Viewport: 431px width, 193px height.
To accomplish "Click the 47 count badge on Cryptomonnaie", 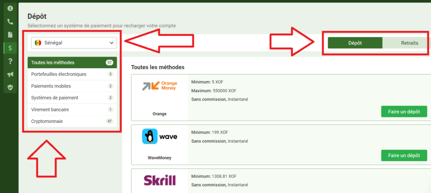I will pos(109,121).
